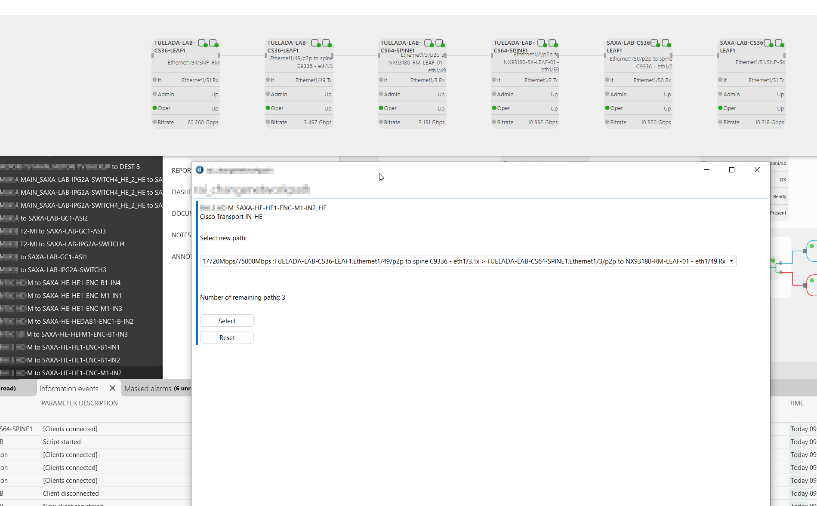Maximize the path selection dialog window
Viewport: 817px width, 506px height.
tap(731, 170)
